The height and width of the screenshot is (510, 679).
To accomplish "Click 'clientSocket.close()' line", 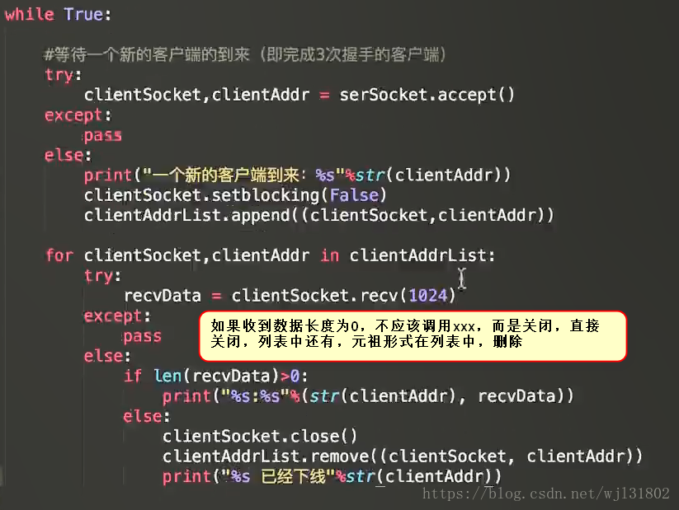I will point(260,436).
